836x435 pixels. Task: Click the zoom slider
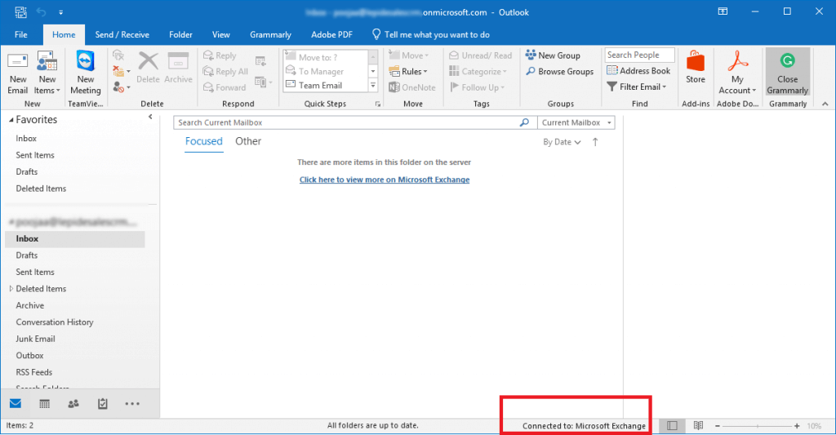pyautogui.click(x=757, y=426)
